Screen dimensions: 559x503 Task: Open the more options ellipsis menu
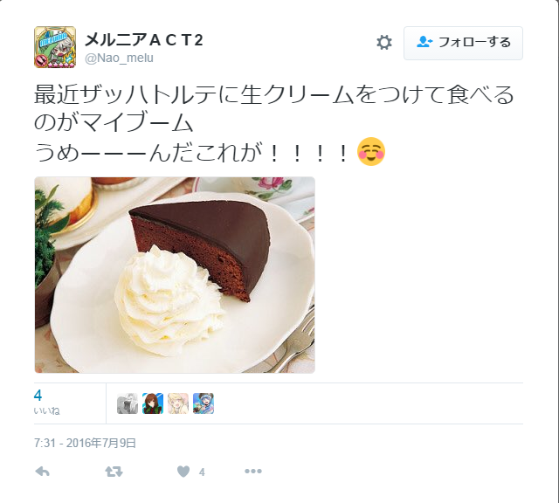(253, 472)
